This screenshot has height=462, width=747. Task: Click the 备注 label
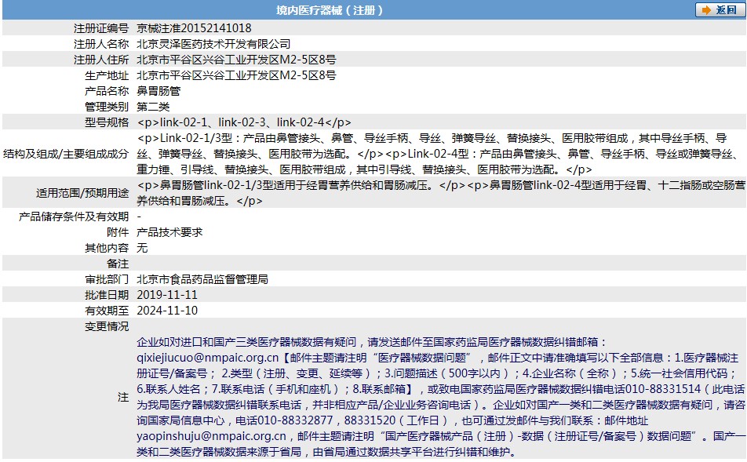point(118,264)
